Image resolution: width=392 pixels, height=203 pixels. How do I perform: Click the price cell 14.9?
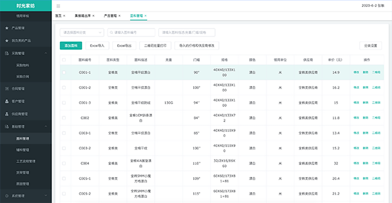(x=336, y=72)
